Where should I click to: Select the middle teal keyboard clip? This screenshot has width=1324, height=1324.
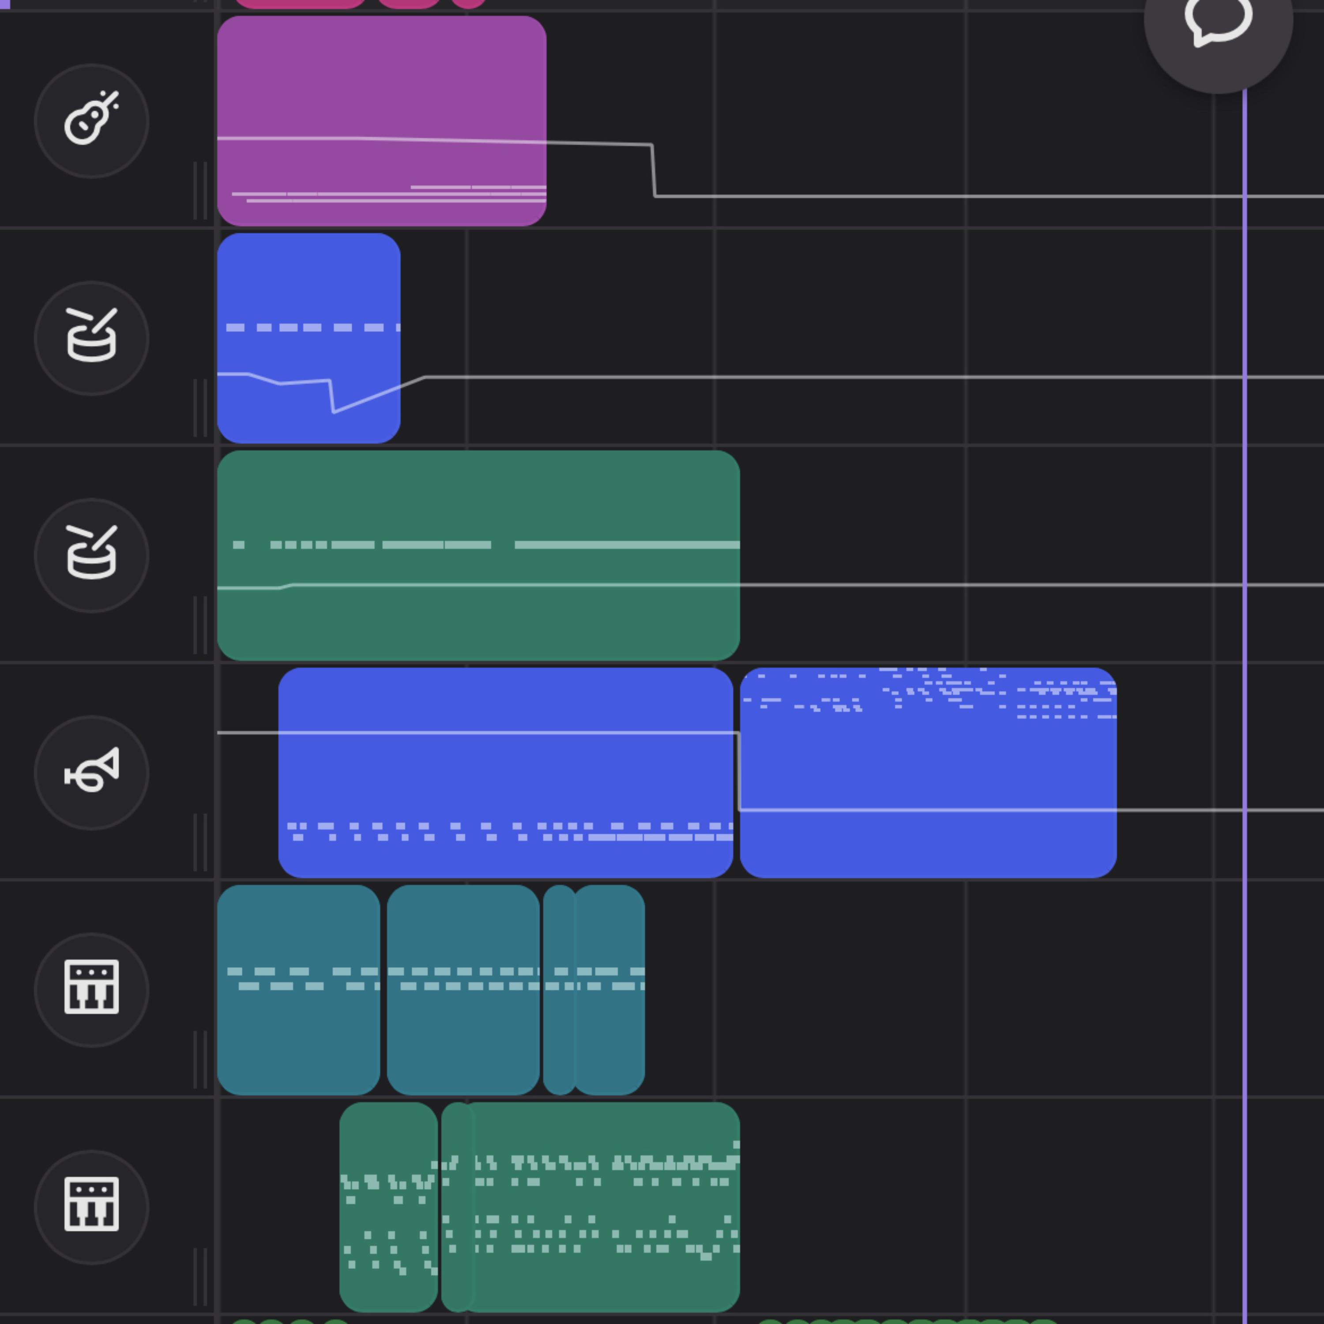click(463, 990)
